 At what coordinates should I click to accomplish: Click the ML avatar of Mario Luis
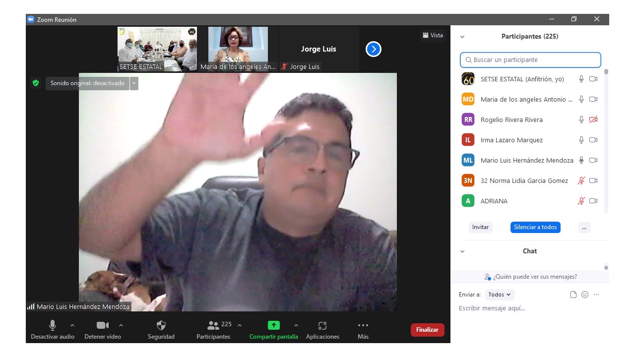tap(468, 160)
